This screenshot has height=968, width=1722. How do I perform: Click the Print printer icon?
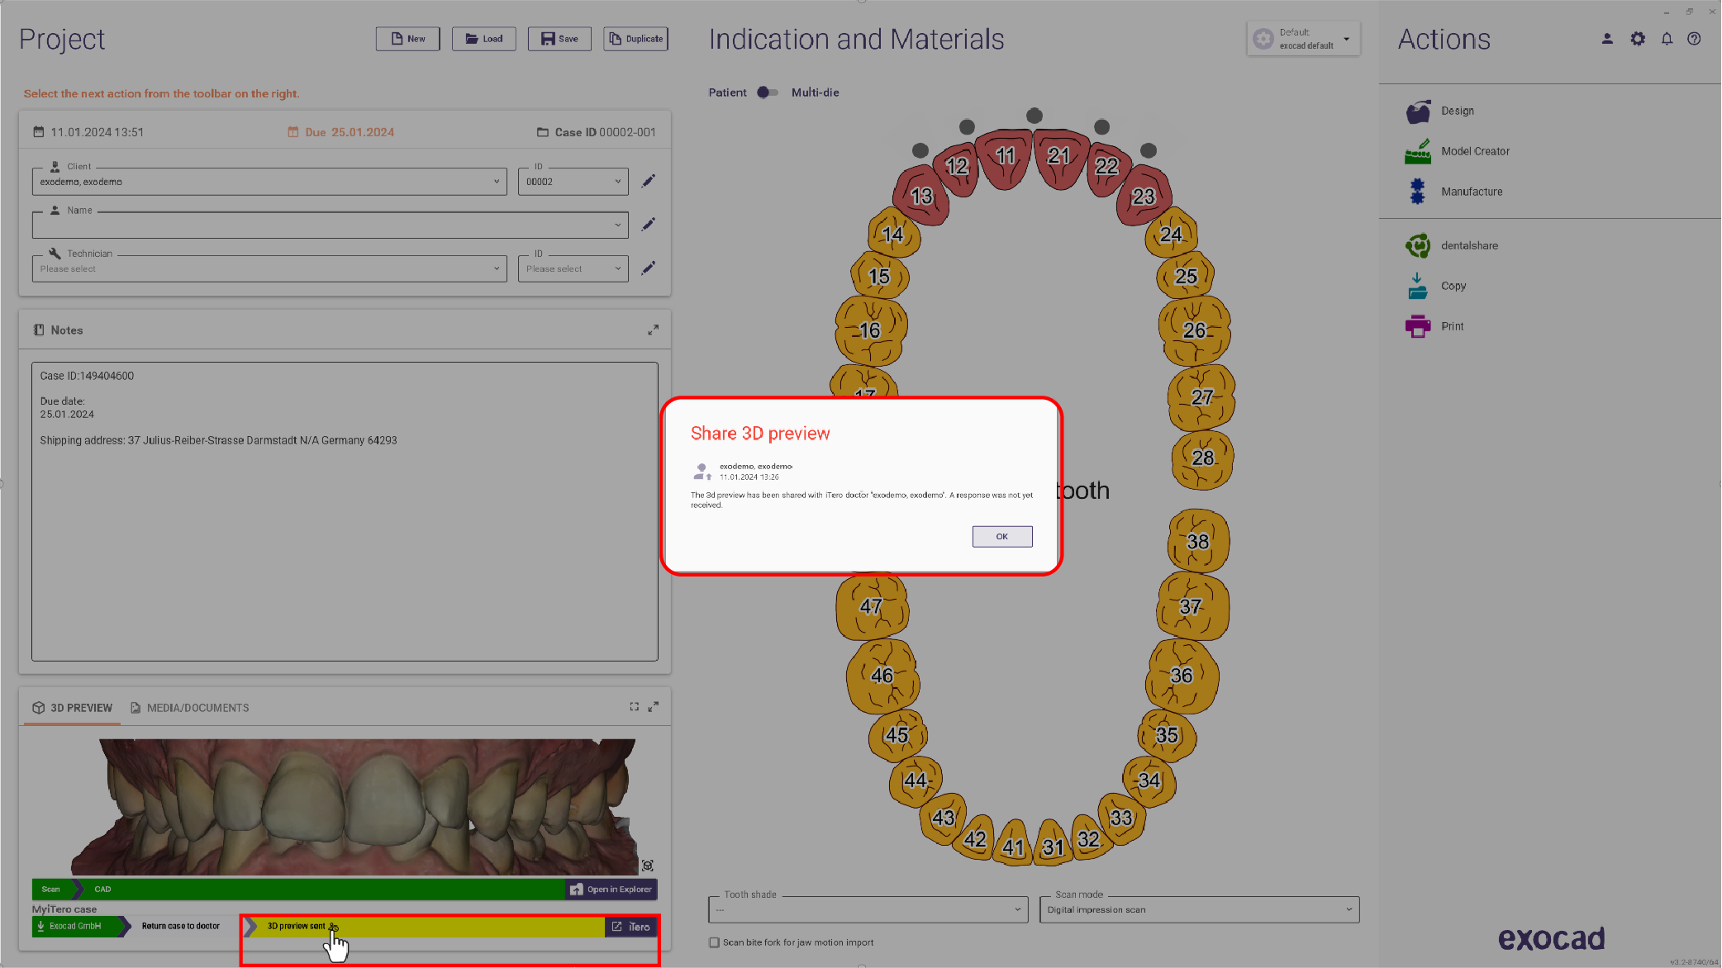[x=1417, y=326]
